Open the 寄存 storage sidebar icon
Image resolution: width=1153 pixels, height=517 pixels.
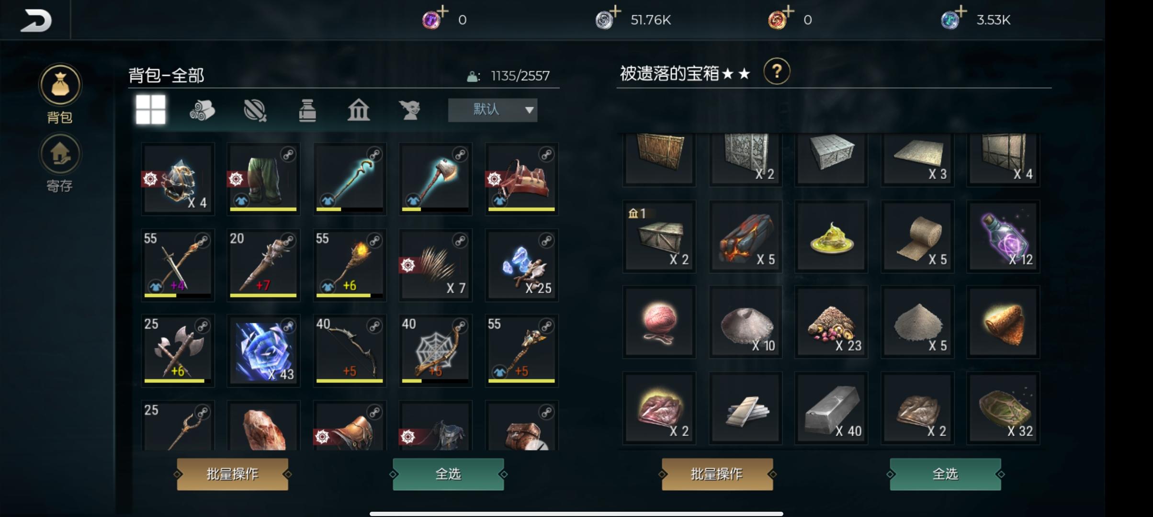coord(60,154)
